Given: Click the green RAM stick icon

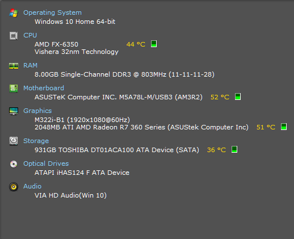Looking at the screenshot, I should [x=14, y=66].
